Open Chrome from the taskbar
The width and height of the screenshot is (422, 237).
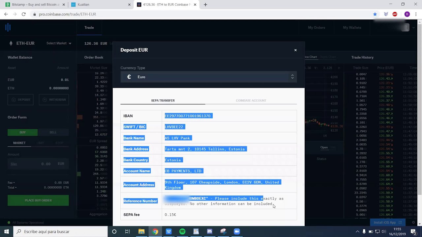155,231
